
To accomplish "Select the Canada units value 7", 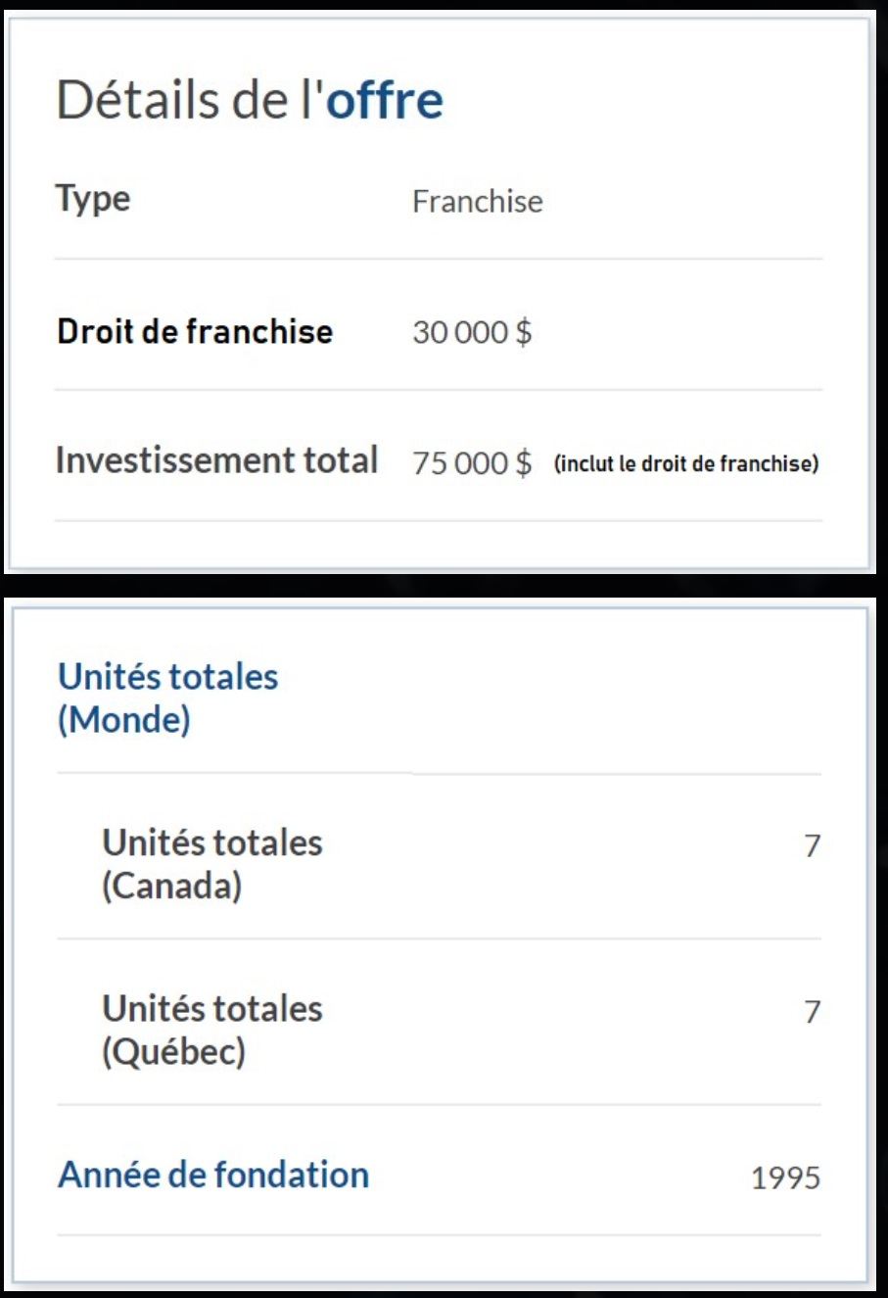I will (812, 844).
